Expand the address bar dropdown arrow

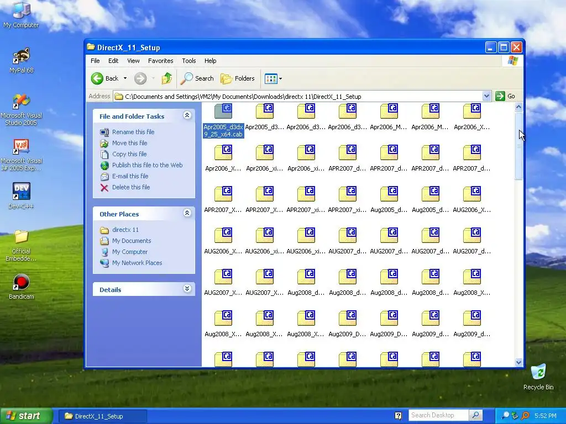tap(486, 96)
